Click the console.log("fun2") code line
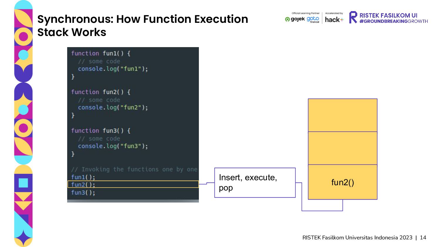Viewport: 440px width, 247px height. point(113,107)
